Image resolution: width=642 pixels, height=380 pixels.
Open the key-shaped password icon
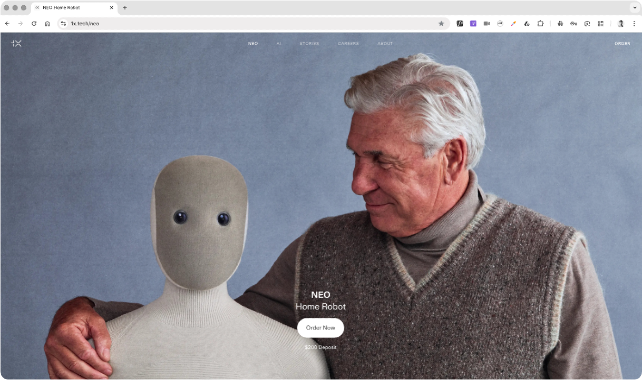click(x=573, y=24)
